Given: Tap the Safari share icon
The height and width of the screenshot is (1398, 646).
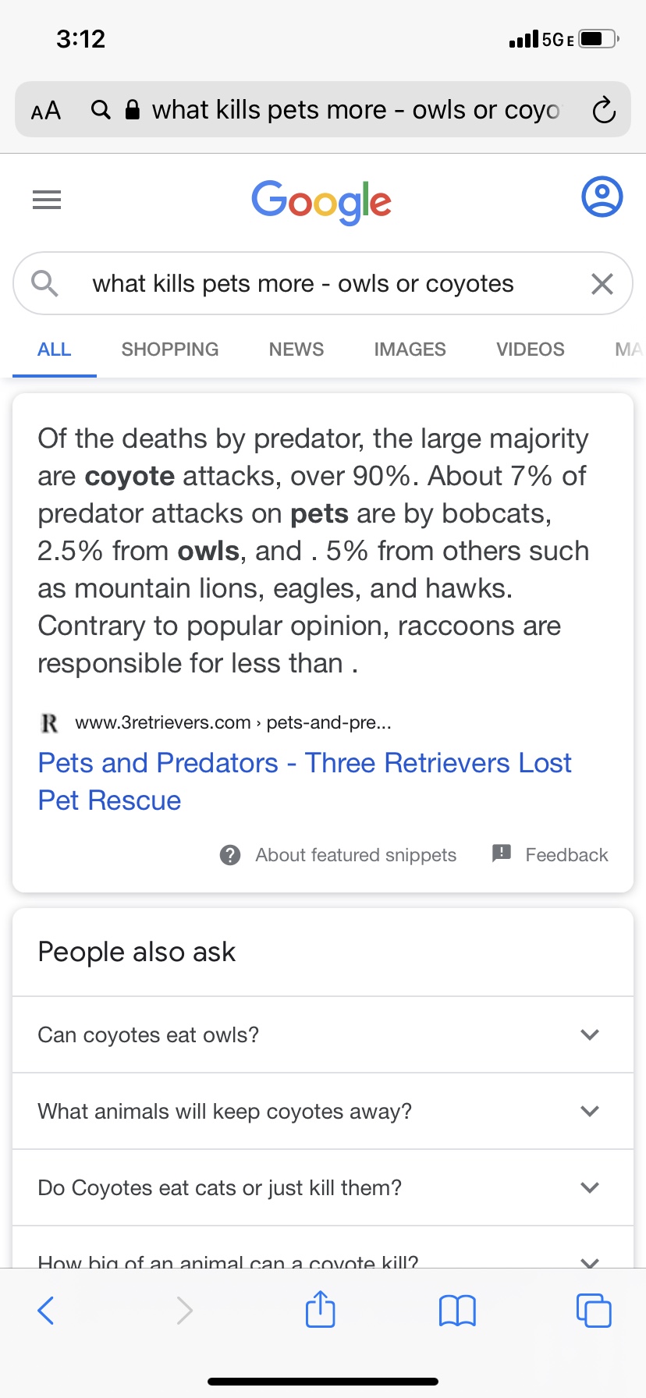Looking at the screenshot, I should 320,1310.
